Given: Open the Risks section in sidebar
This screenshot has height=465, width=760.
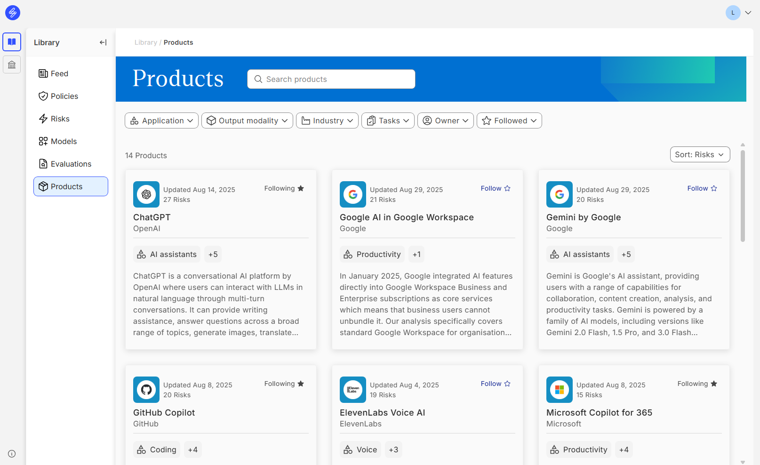Looking at the screenshot, I should pyautogui.click(x=60, y=119).
